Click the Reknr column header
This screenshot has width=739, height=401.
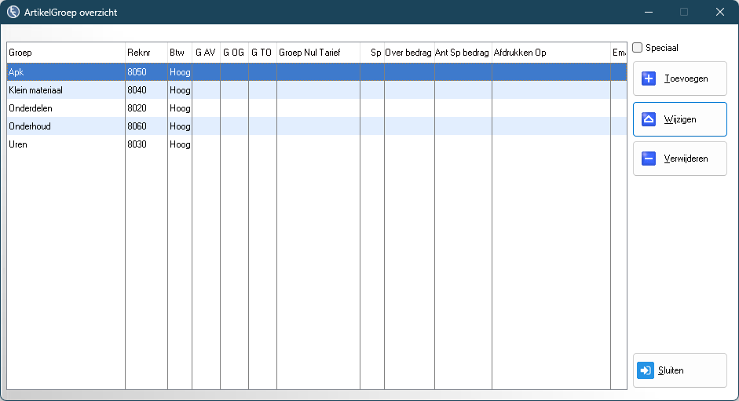[146, 53]
